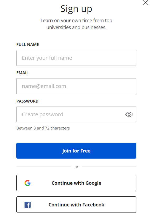This screenshot has width=153, height=217.
Task: Click the Facebook logo icon
Action: point(28,205)
